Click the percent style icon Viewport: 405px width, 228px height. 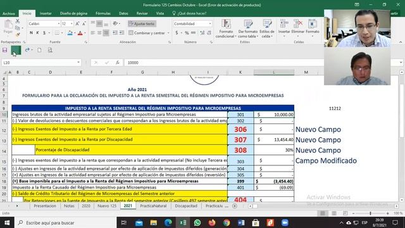pos(187,33)
